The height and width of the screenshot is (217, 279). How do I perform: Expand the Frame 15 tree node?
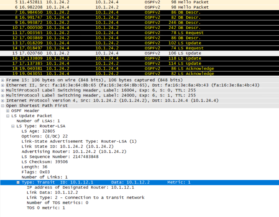click(3, 80)
